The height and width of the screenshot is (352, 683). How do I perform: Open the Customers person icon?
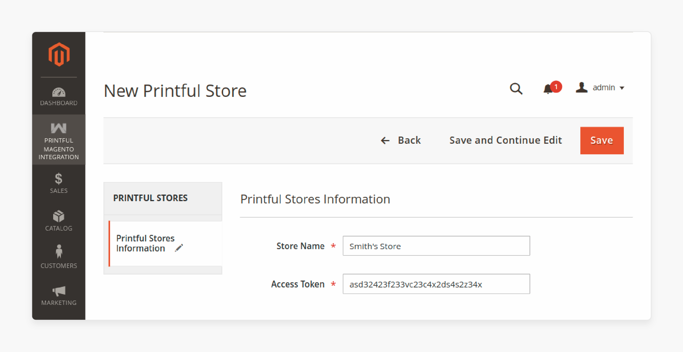point(59,251)
